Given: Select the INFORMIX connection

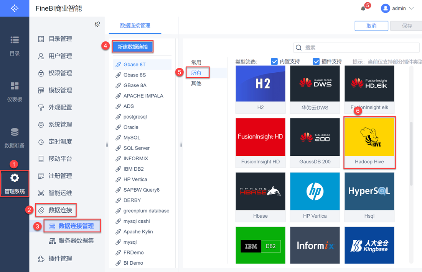Looking at the screenshot, I should 142,159.
